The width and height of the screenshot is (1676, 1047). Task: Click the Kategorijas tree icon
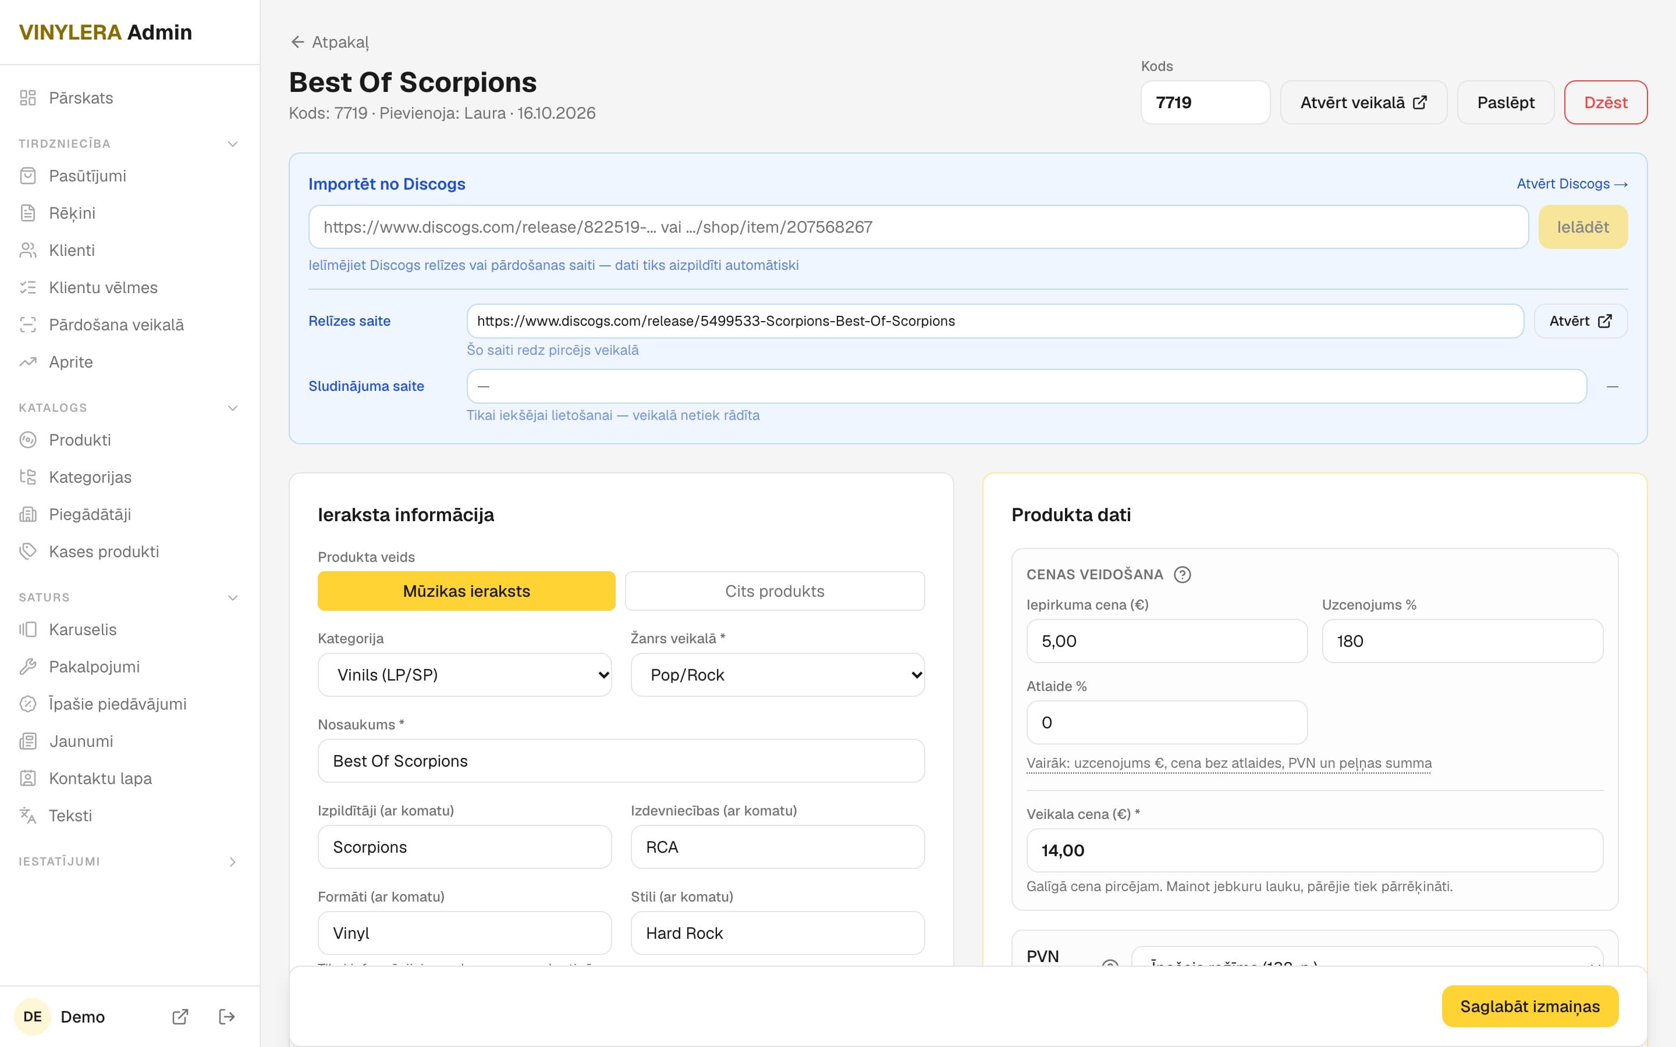pos(28,477)
